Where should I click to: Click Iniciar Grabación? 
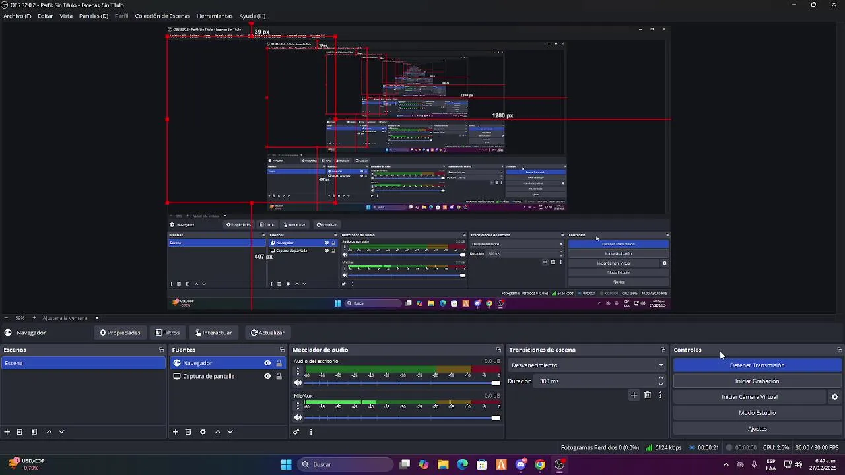pyautogui.click(x=757, y=381)
